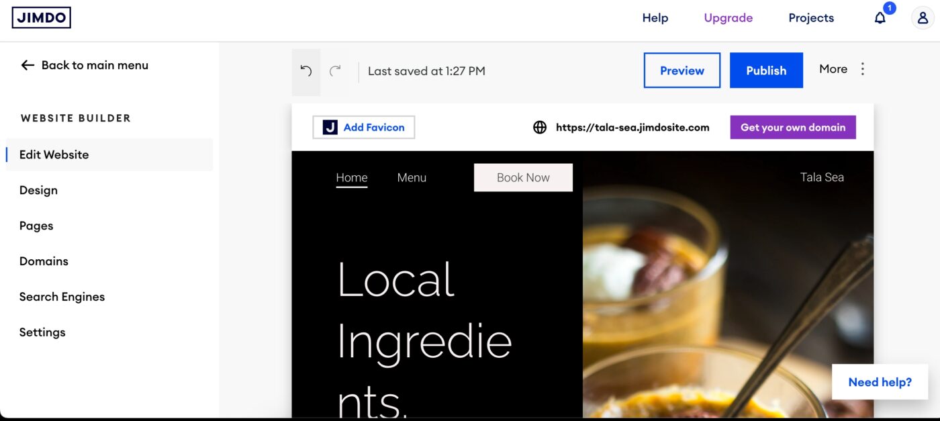This screenshot has width=940, height=421.
Task: Open the user account profile icon
Action: (923, 18)
